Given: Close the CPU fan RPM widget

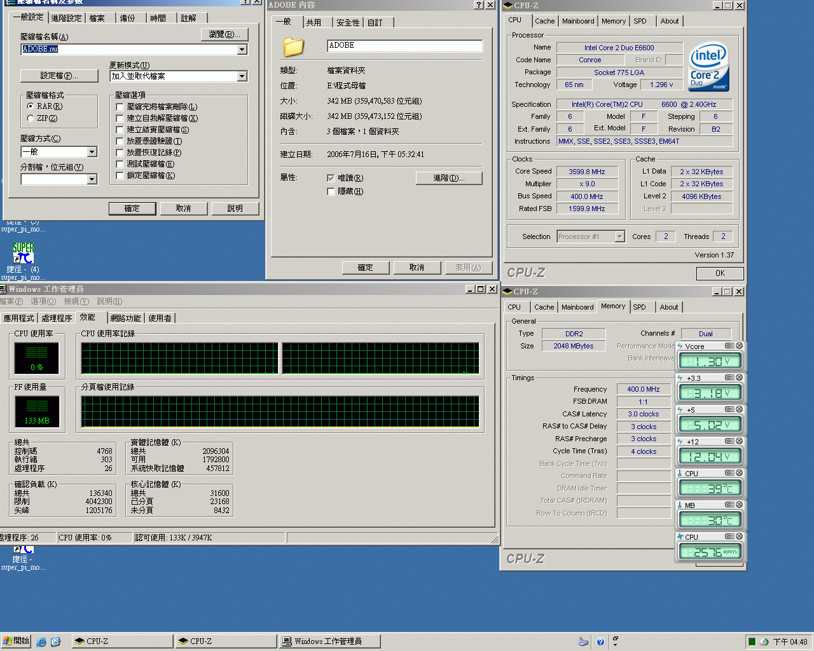Looking at the screenshot, I should [739, 537].
